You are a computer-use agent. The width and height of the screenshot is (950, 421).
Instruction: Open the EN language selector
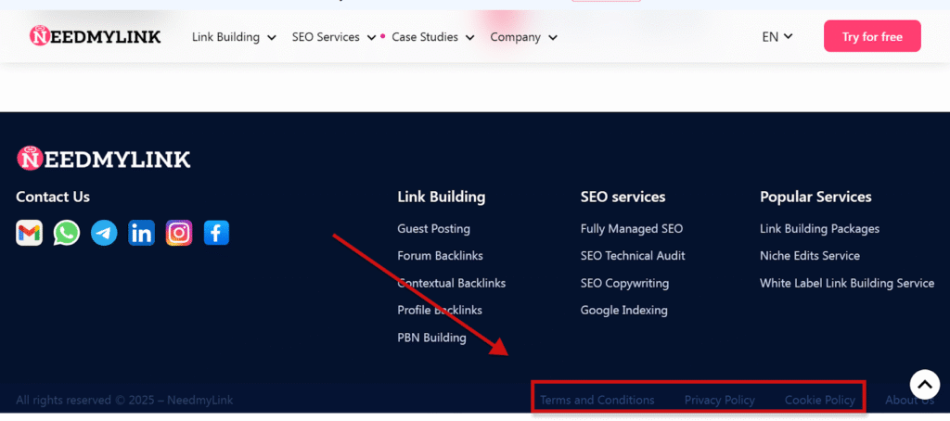(777, 37)
